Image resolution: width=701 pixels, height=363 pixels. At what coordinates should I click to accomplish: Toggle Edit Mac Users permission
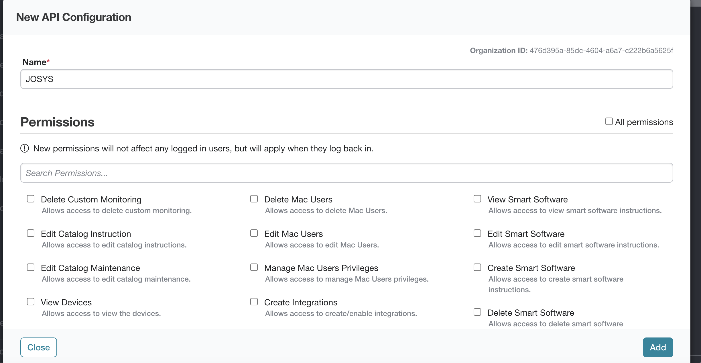pyautogui.click(x=254, y=233)
